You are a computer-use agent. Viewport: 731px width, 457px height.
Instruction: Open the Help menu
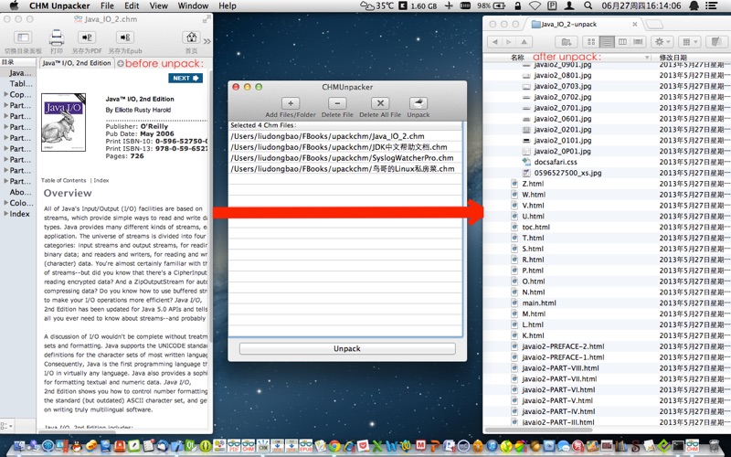click(228, 6)
